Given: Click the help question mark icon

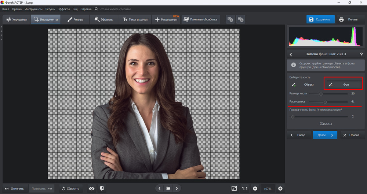Looking at the screenshot, I should coord(361,54).
